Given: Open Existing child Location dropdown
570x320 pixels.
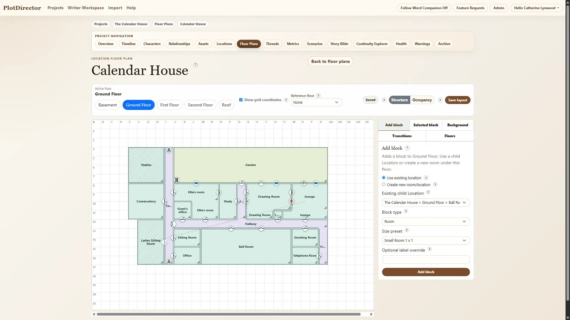Looking at the screenshot, I should coord(426,203).
